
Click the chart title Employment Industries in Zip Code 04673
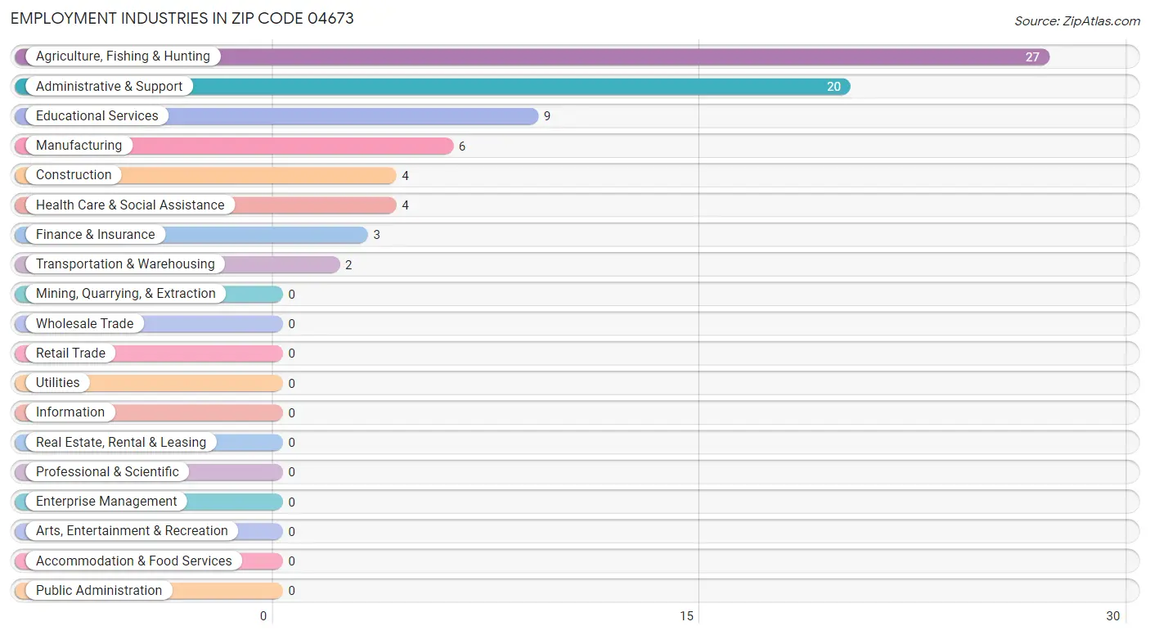(x=182, y=19)
